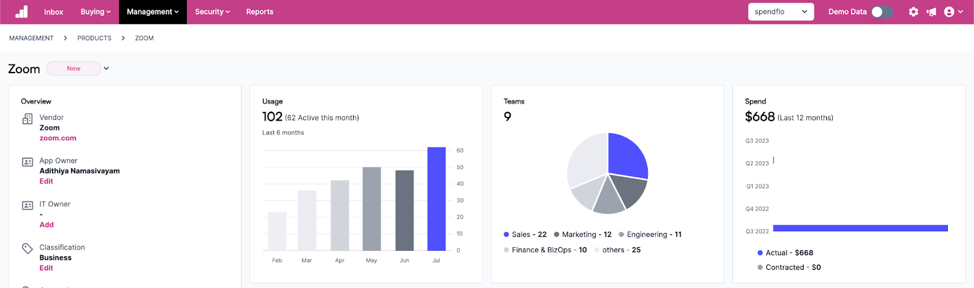Click the IT Owner card icon
Image resolution: width=974 pixels, height=288 pixels.
point(27,205)
